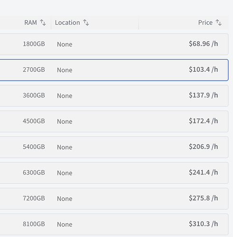This screenshot has width=233, height=237.
Task: Sort table by Location using arrows icon
Action: coord(86,22)
